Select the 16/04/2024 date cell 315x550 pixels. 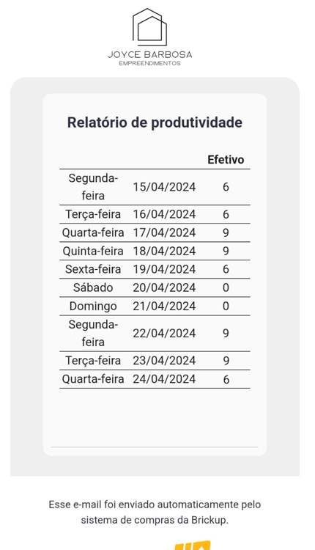[164, 214]
